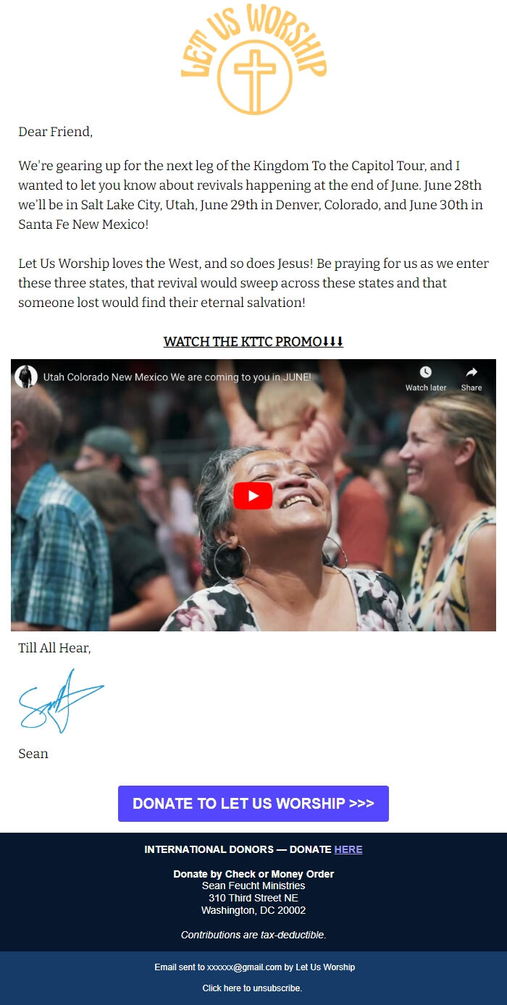Click the Contributions are tax-deductible note
The image size is (507, 1005).
coord(253,935)
